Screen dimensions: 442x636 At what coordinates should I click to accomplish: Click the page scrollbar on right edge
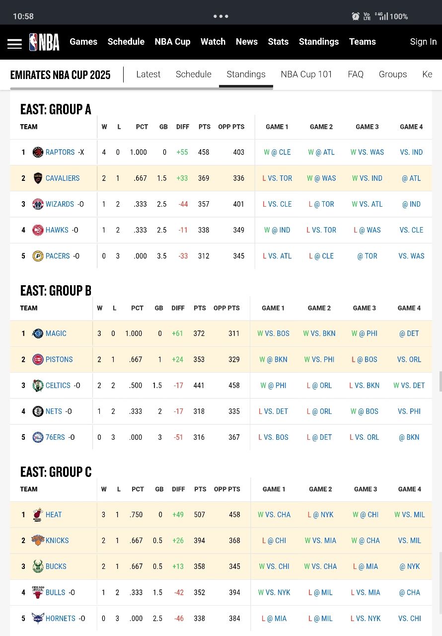coord(440,381)
